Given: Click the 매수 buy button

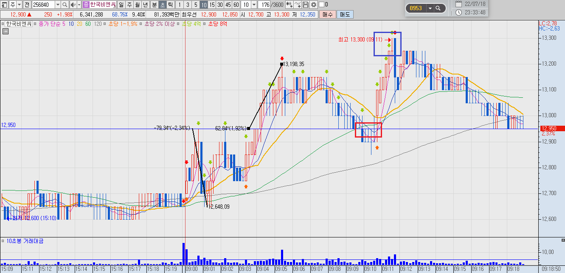Looking at the screenshot, I should [327, 14].
